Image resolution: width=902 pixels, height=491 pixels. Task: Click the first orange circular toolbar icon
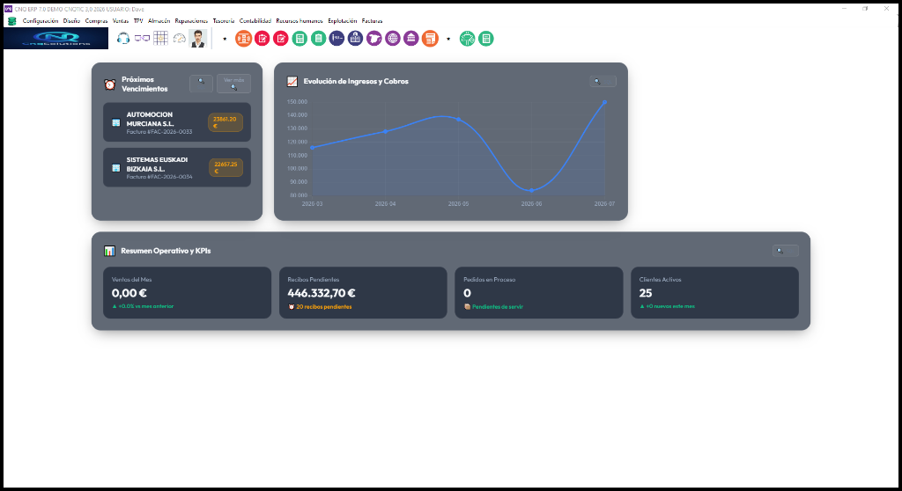pyautogui.click(x=243, y=39)
